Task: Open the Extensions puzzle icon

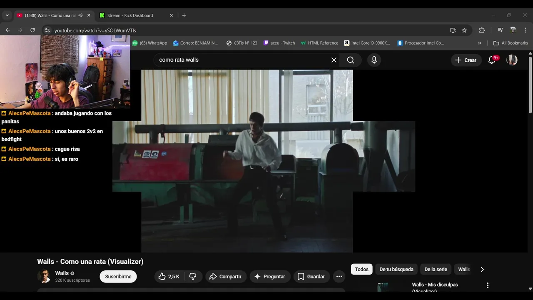Action: [x=482, y=30]
